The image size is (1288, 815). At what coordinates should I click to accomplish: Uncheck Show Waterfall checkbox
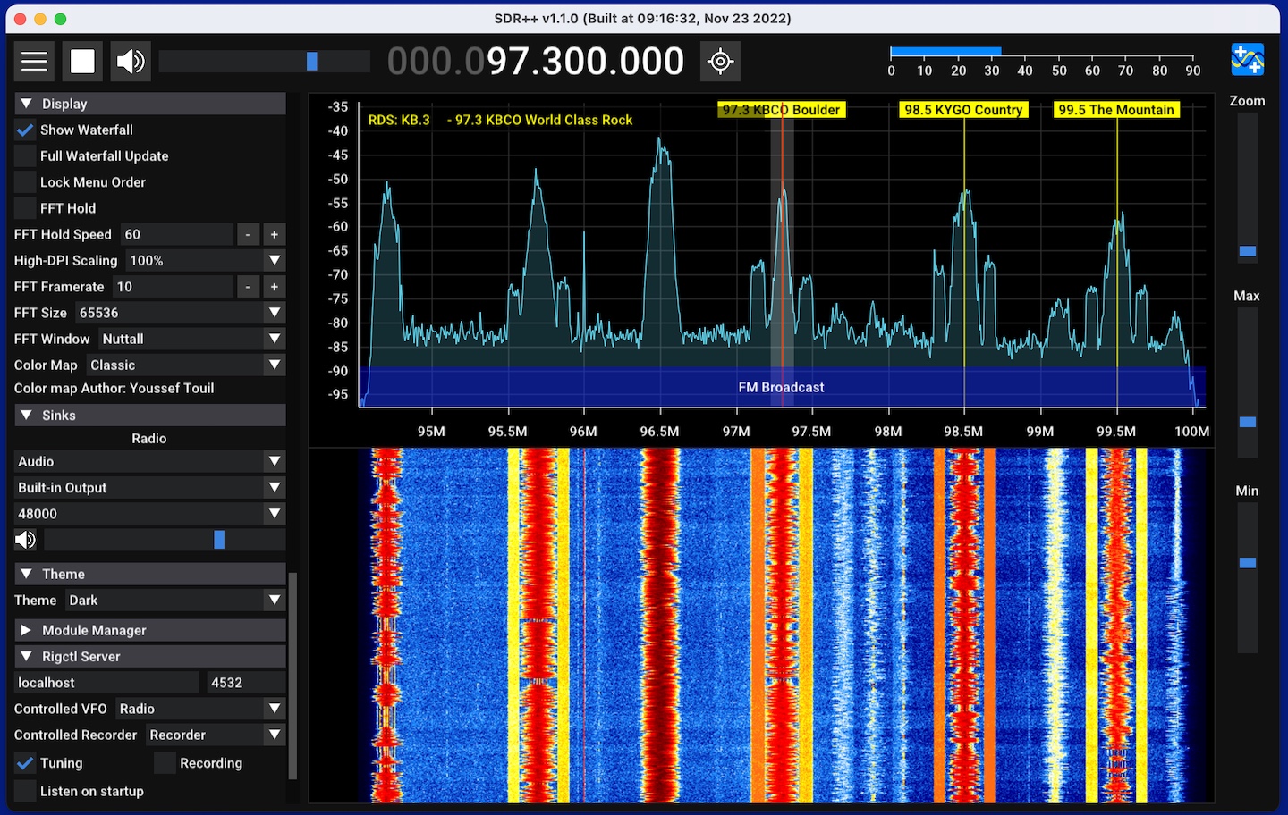point(25,130)
